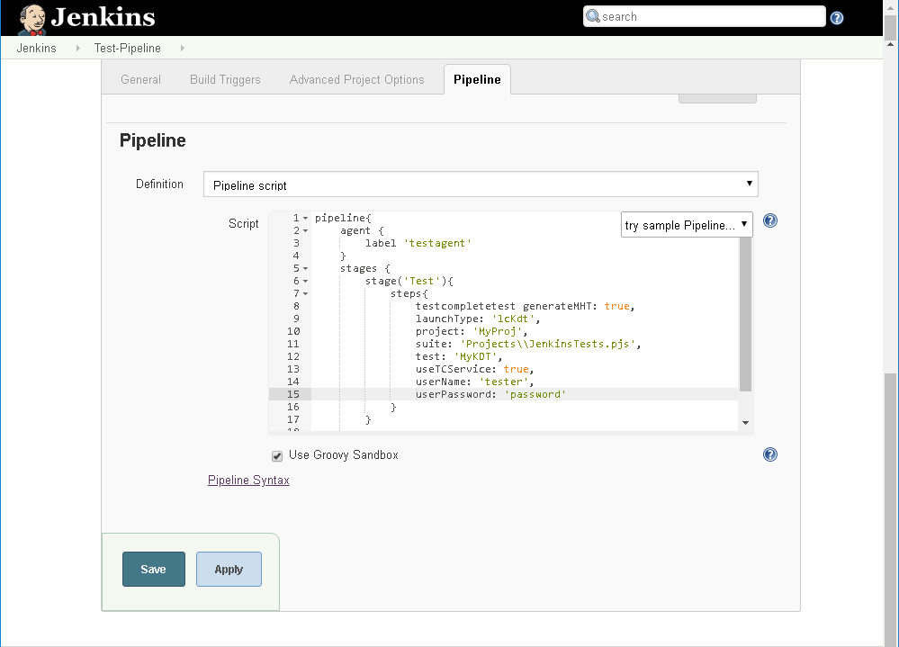Open help icon next to search box
Image resolution: width=899 pixels, height=647 pixels.
(837, 18)
